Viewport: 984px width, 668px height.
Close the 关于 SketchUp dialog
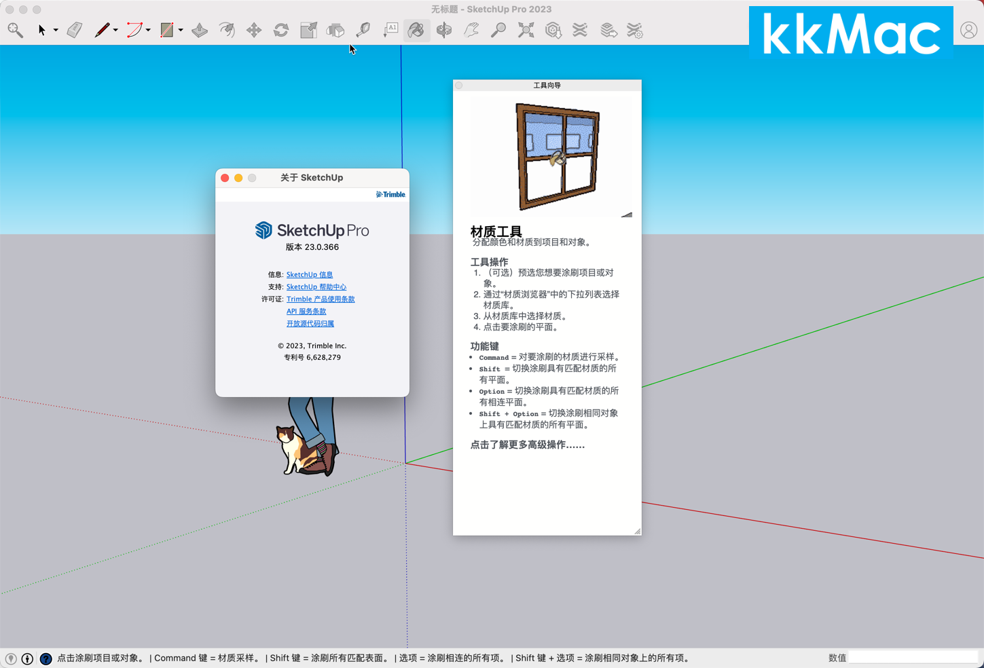tap(225, 178)
